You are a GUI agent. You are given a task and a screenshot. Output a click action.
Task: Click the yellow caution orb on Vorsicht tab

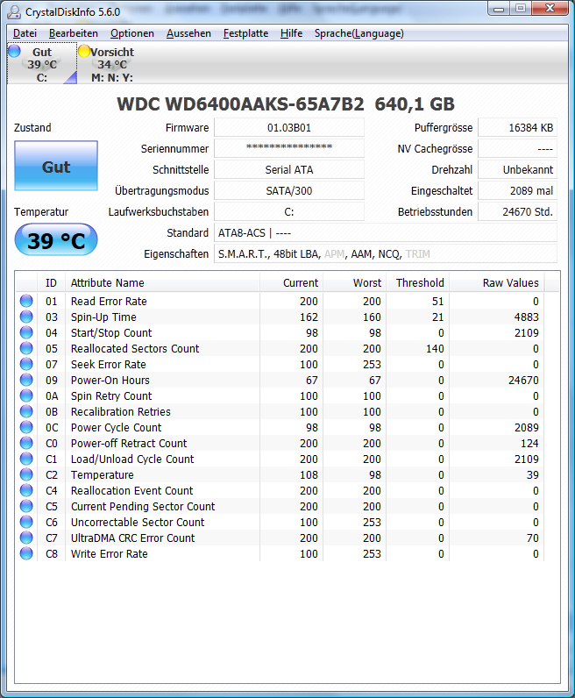click(x=84, y=51)
